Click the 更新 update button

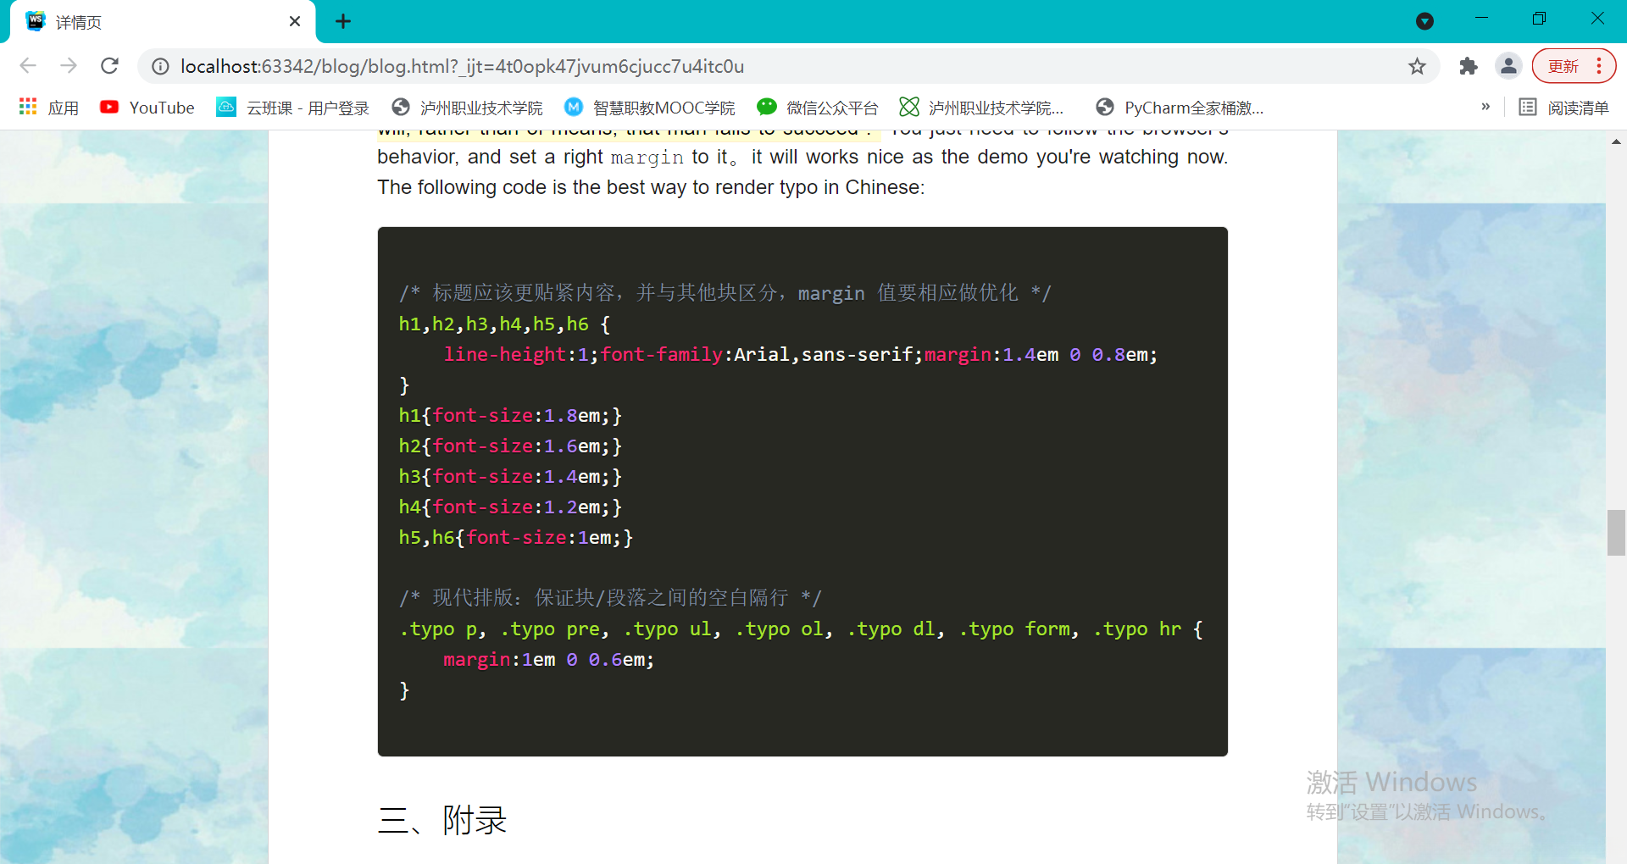click(1563, 66)
